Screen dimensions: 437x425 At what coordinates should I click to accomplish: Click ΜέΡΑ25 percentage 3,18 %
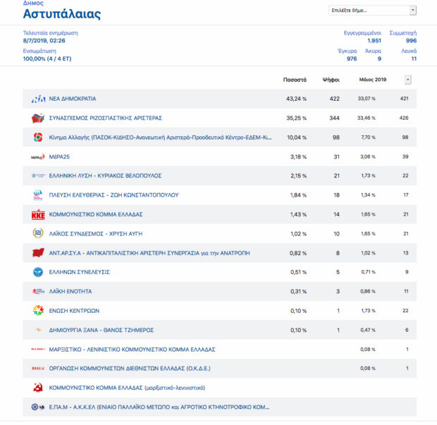point(298,156)
